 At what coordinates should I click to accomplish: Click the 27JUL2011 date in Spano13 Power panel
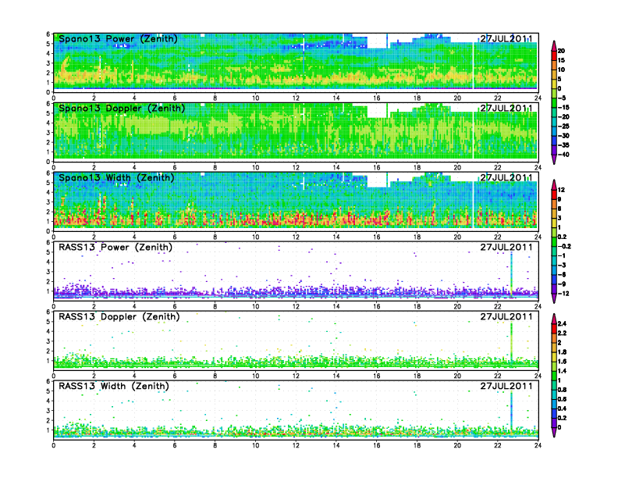pos(506,38)
